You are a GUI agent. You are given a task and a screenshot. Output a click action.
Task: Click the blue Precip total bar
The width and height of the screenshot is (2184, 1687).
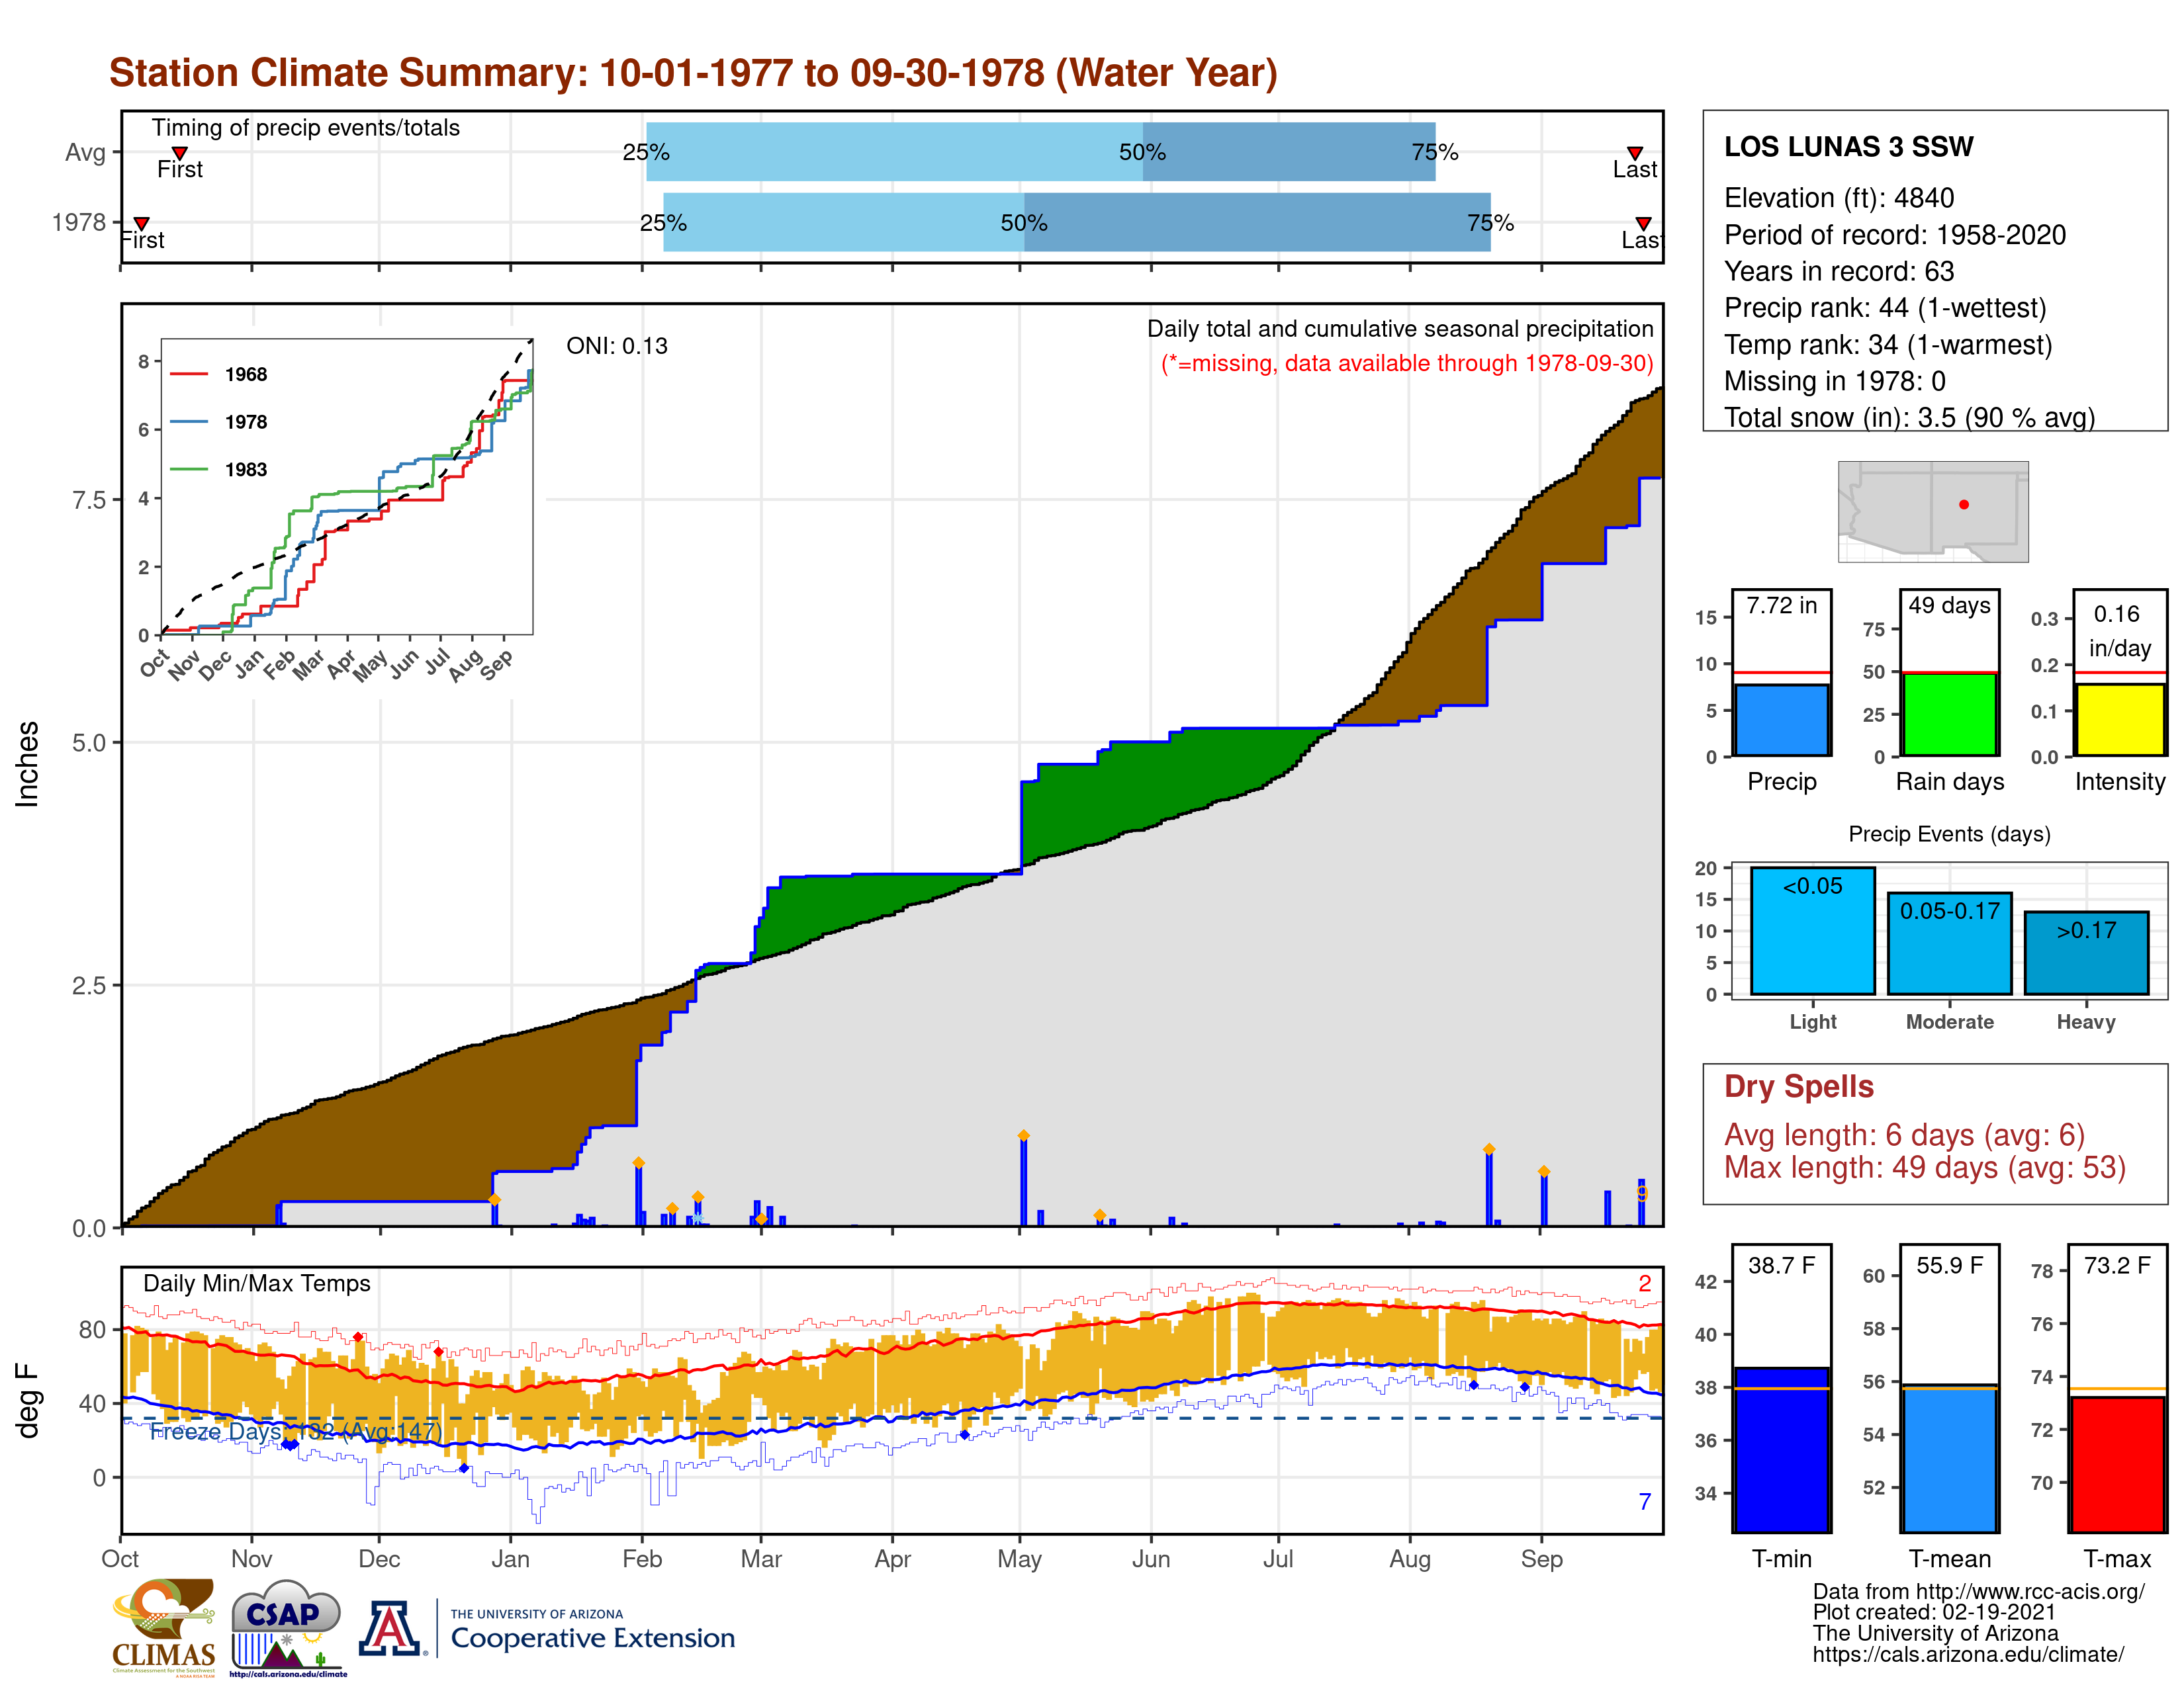(1781, 720)
